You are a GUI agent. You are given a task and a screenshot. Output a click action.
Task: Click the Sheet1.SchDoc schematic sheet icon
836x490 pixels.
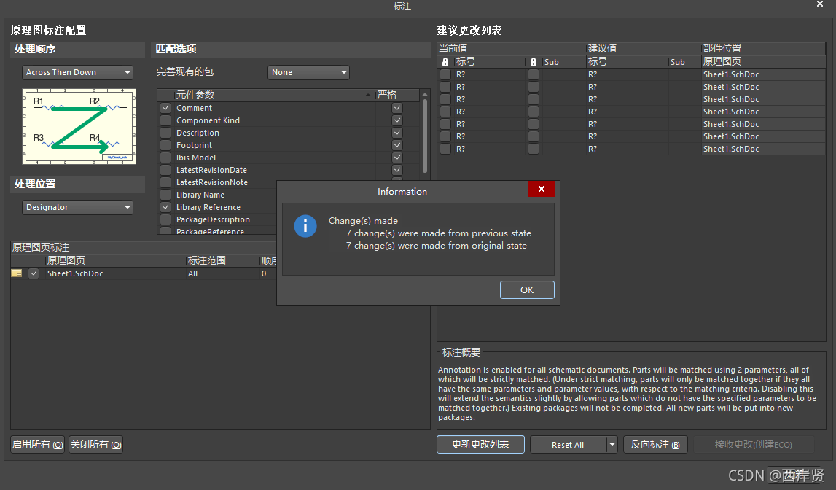coord(17,273)
